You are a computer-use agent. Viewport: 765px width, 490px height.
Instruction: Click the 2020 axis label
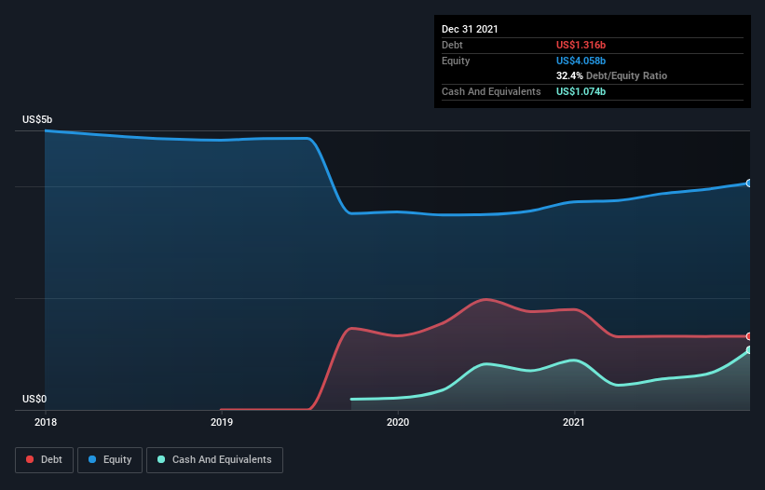(398, 422)
